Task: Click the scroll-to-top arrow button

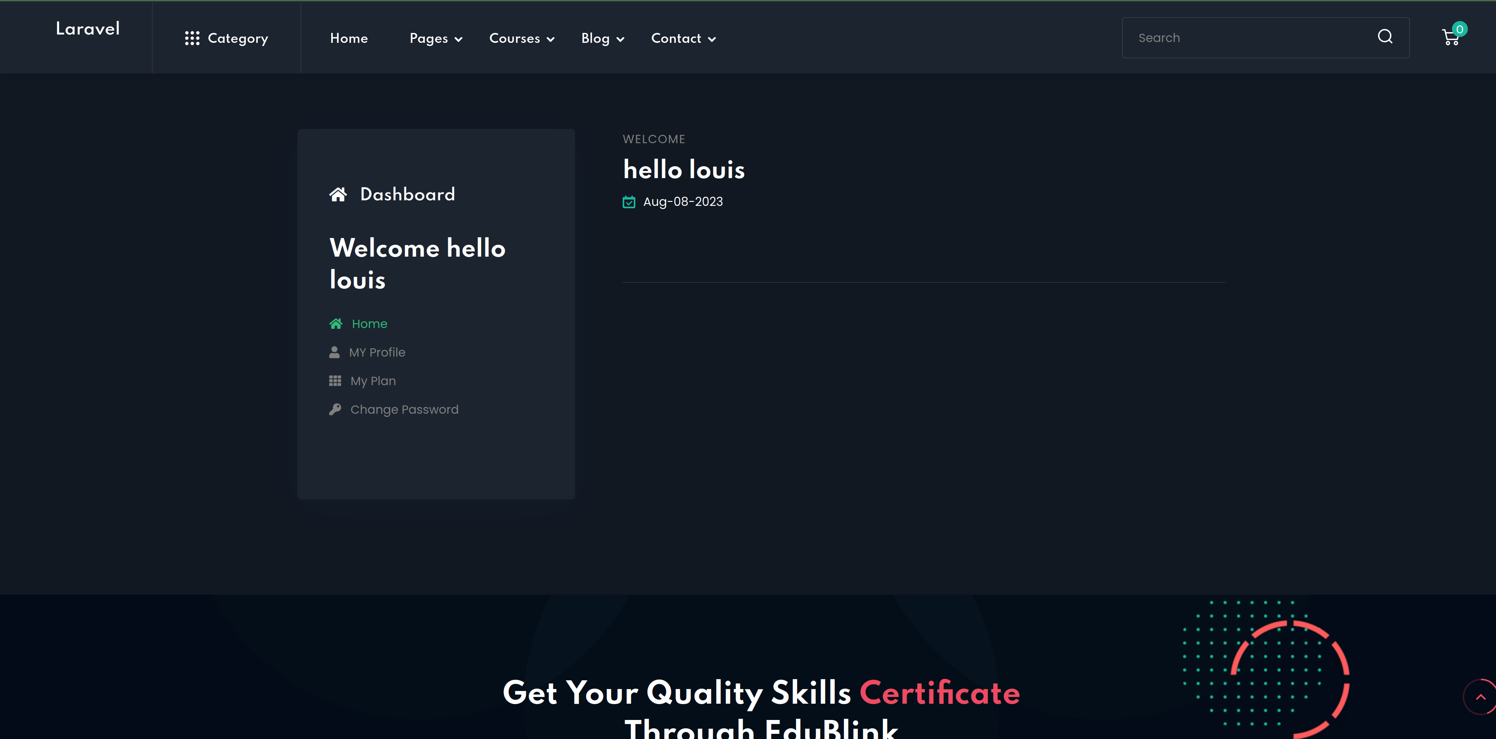Action: pyautogui.click(x=1480, y=697)
